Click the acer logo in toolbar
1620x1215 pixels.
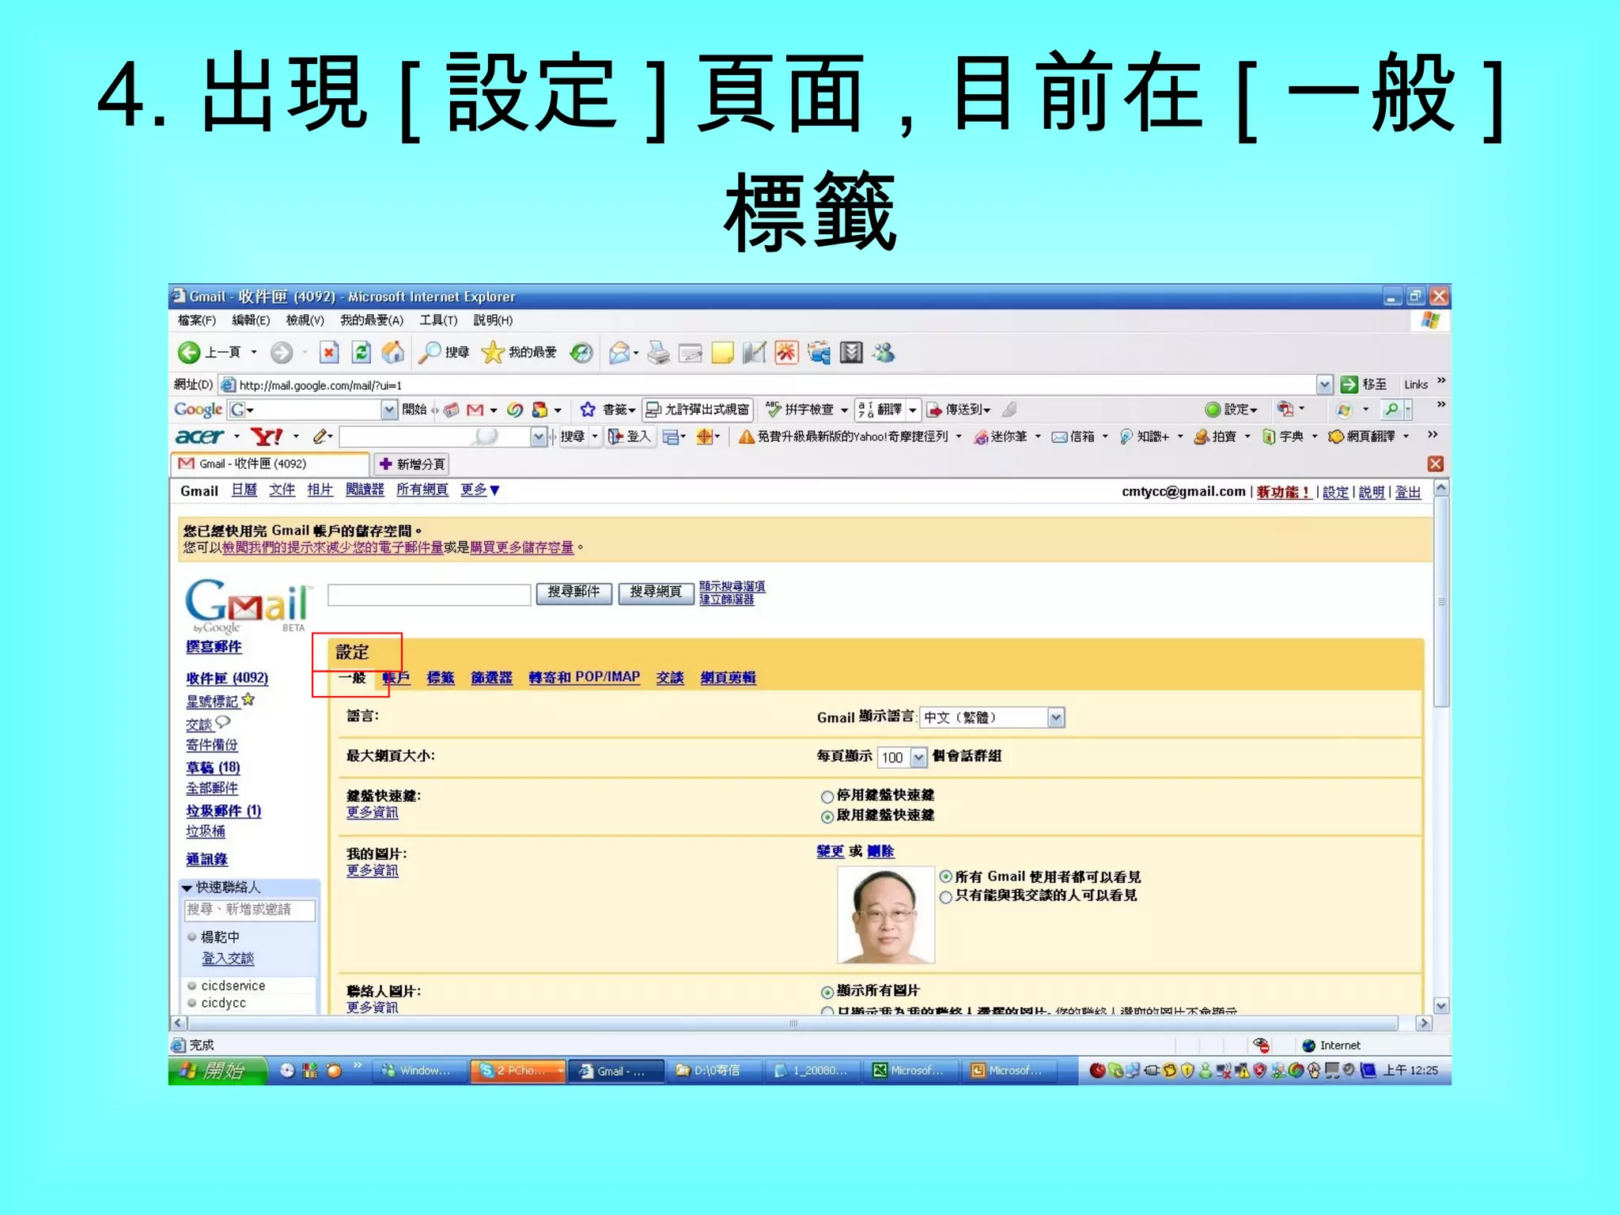[200, 437]
